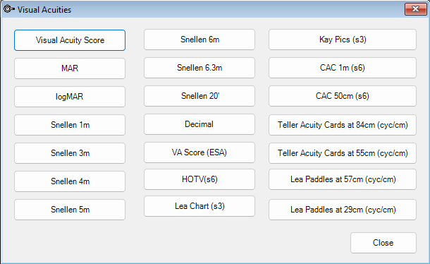
Task: Click the Close button
Action: (x=383, y=243)
